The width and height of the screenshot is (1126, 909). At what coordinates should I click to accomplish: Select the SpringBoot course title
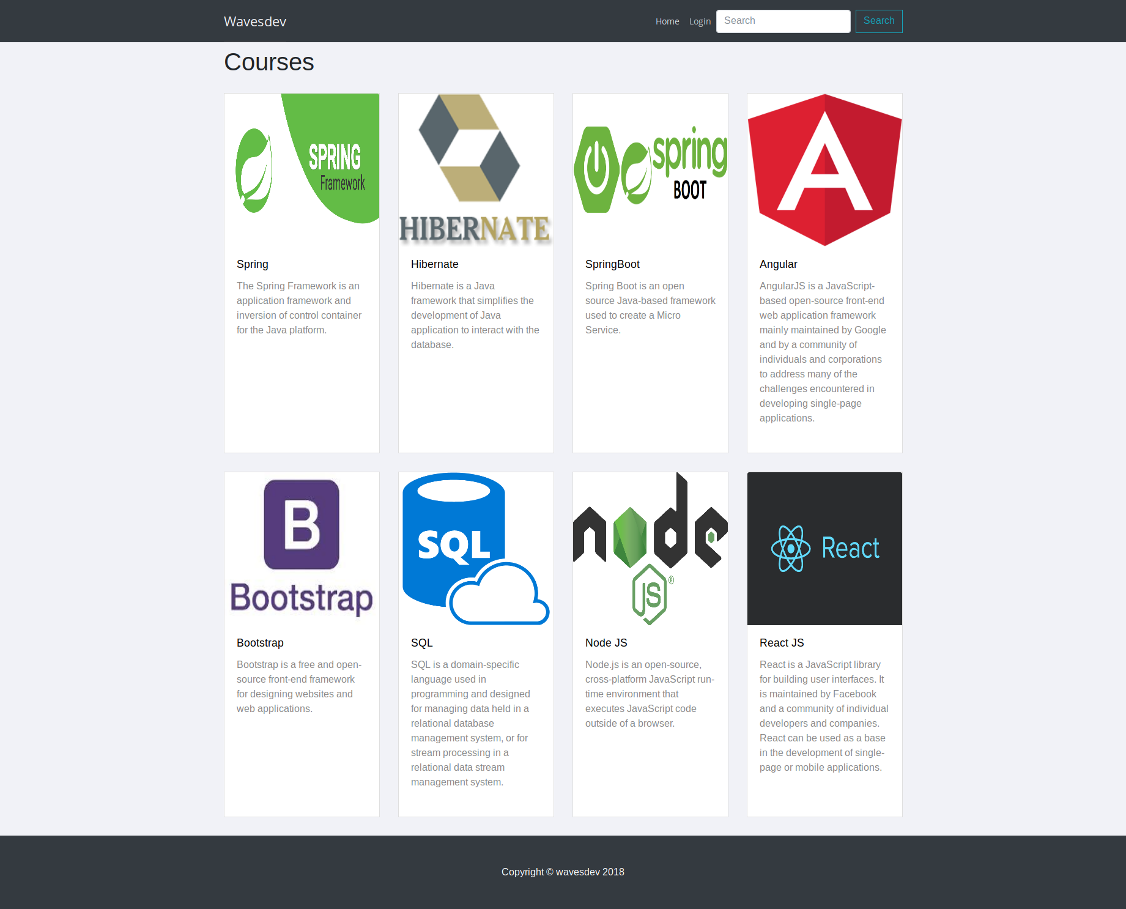coord(612,264)
